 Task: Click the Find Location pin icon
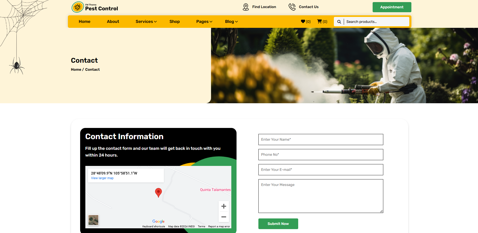(246, 7)
